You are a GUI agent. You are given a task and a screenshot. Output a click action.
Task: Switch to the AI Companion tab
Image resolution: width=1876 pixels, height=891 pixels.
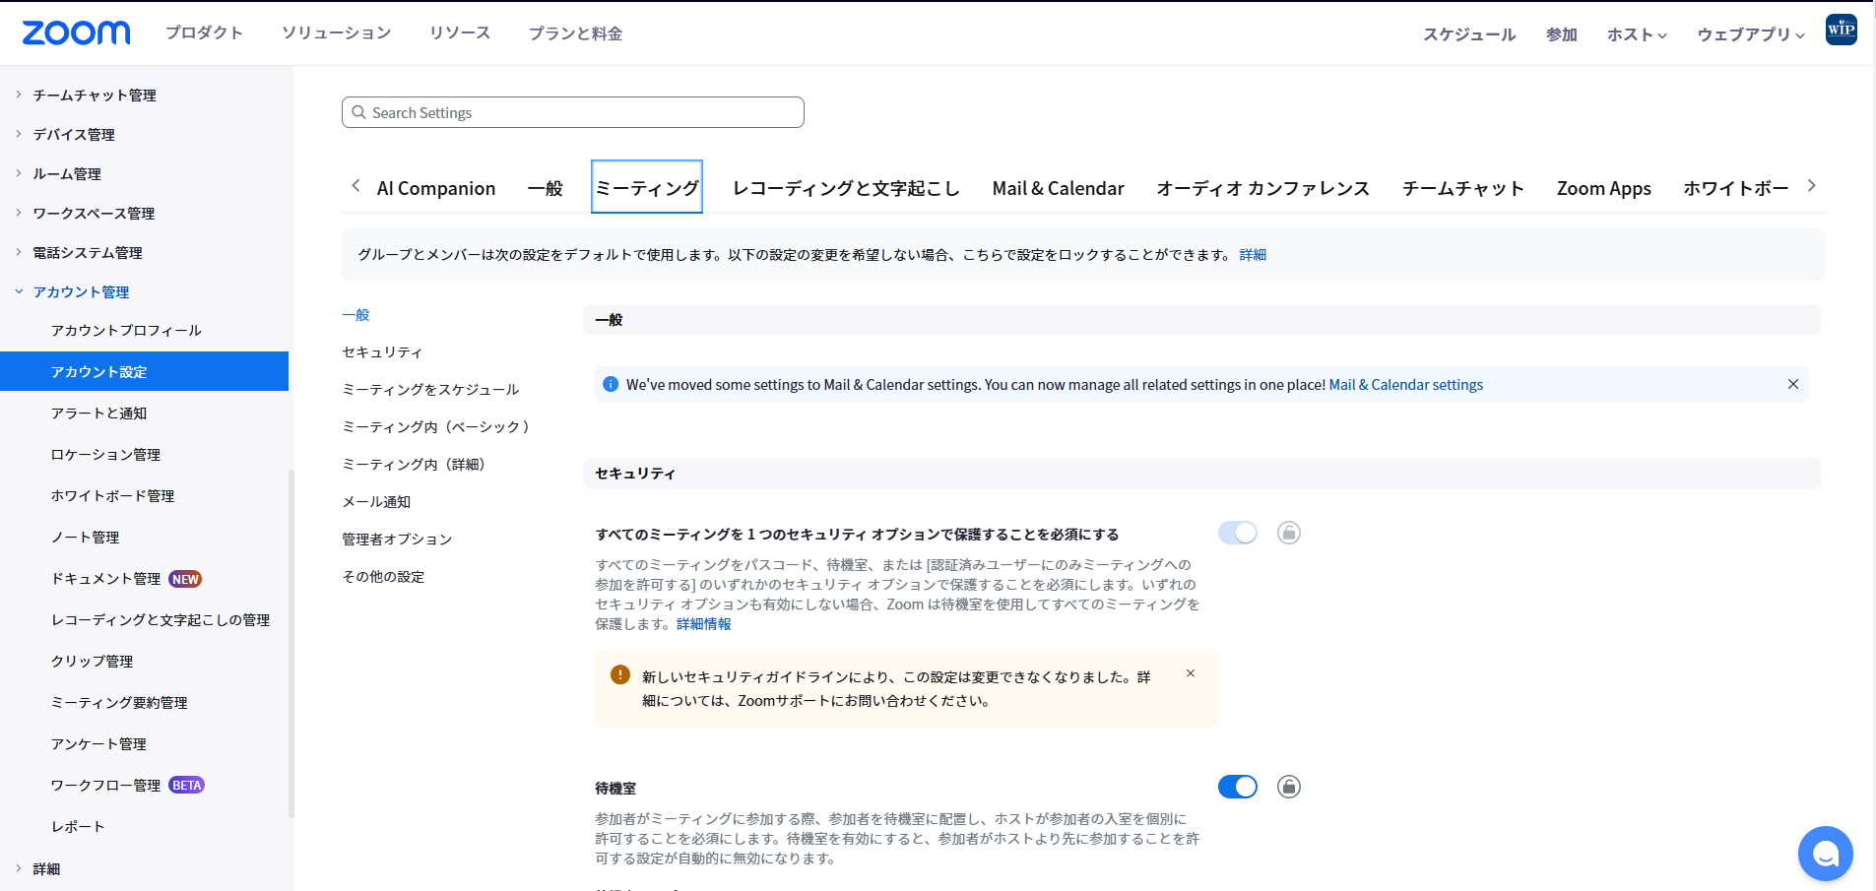click(436, 188)
